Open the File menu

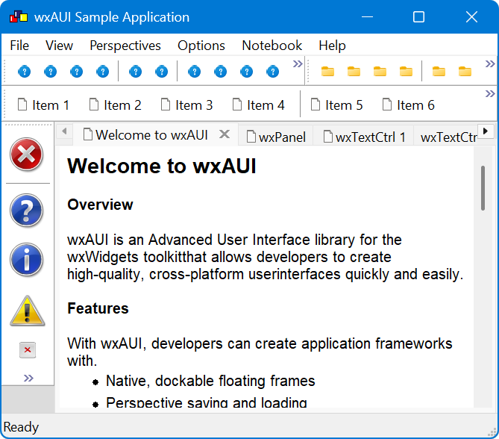click(x=19, y=46)
